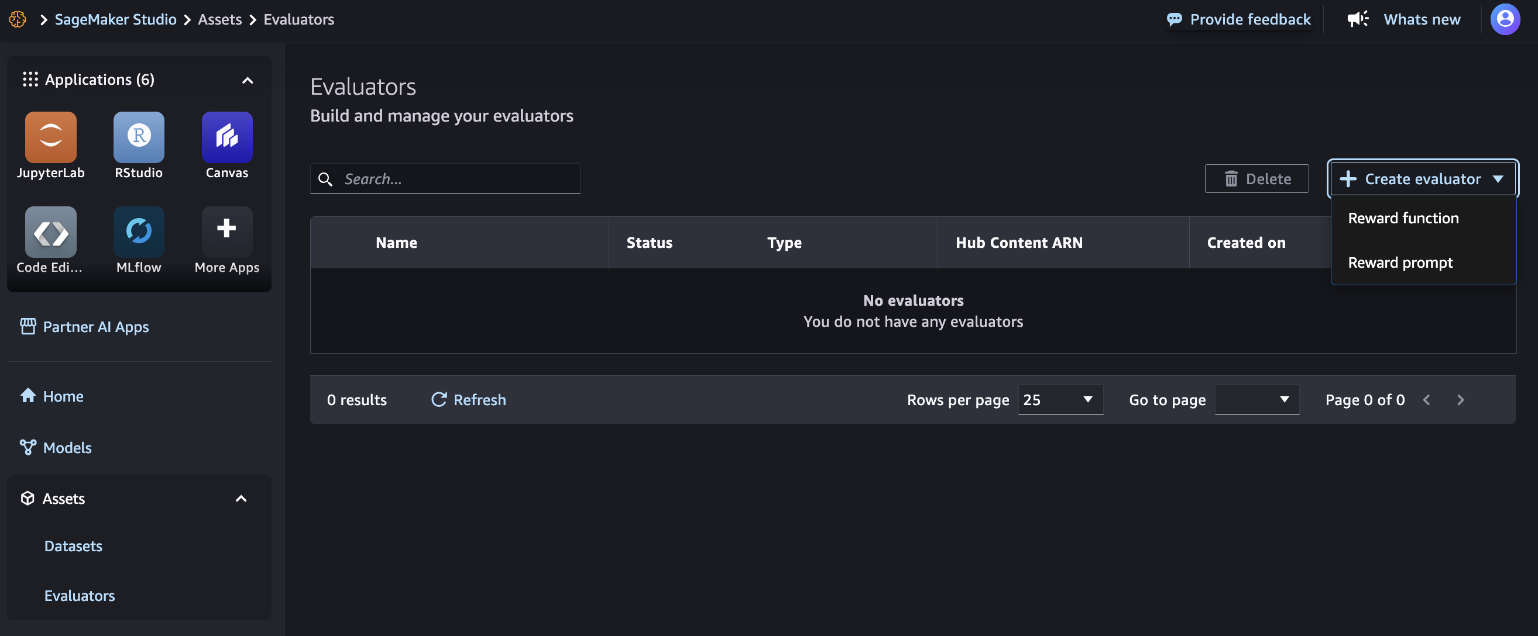Open the Code Editor app icon

tap(51, 232)
